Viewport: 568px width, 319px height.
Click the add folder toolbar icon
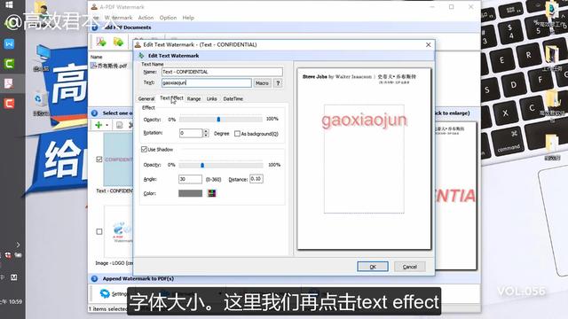coord(118,42)
